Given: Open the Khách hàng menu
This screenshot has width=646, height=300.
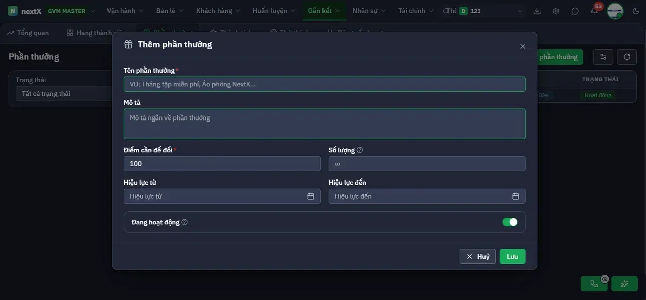Looking at the screenshot, I should coord(218,11).
